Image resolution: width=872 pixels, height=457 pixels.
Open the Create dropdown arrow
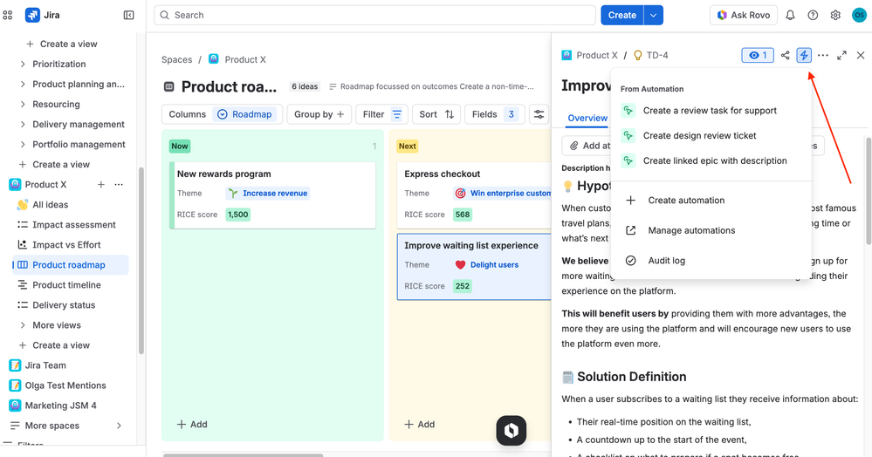654,15
